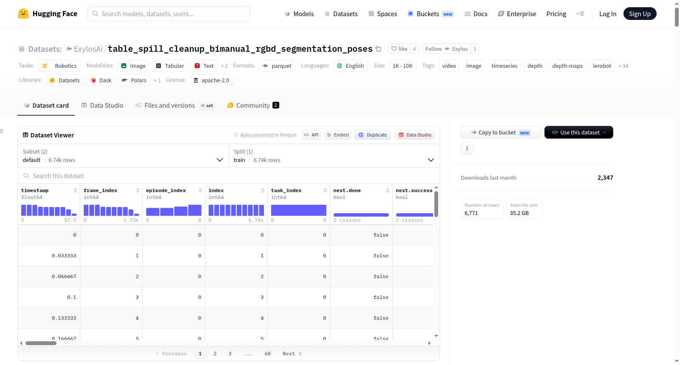Switch to the Community tab
680x365 pixels.
(x=253, y=105)
